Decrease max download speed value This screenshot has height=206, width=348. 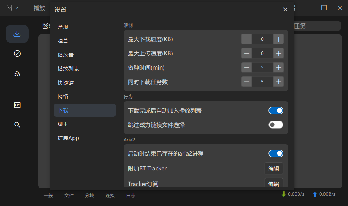[x=246, y=39]
